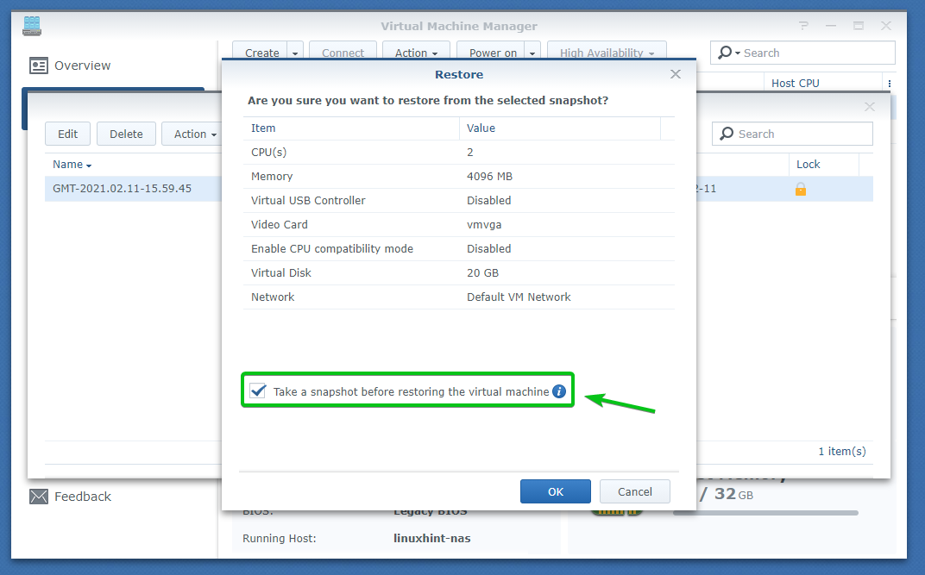Select the Virtual USB Controller row
The width and height of the screenshot is (925, 575).
pos(459,200)
